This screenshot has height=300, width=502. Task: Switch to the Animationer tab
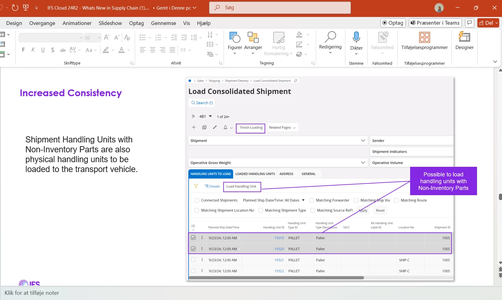click(x=77, y=23)
